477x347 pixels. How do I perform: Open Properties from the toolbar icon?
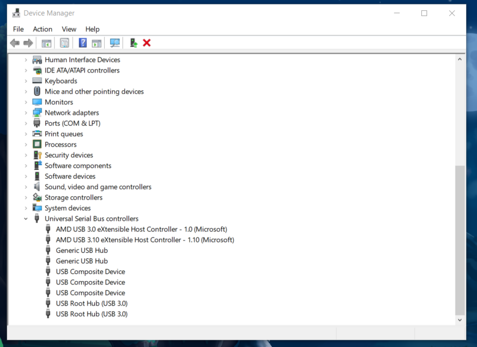click(x=65, y=43)
